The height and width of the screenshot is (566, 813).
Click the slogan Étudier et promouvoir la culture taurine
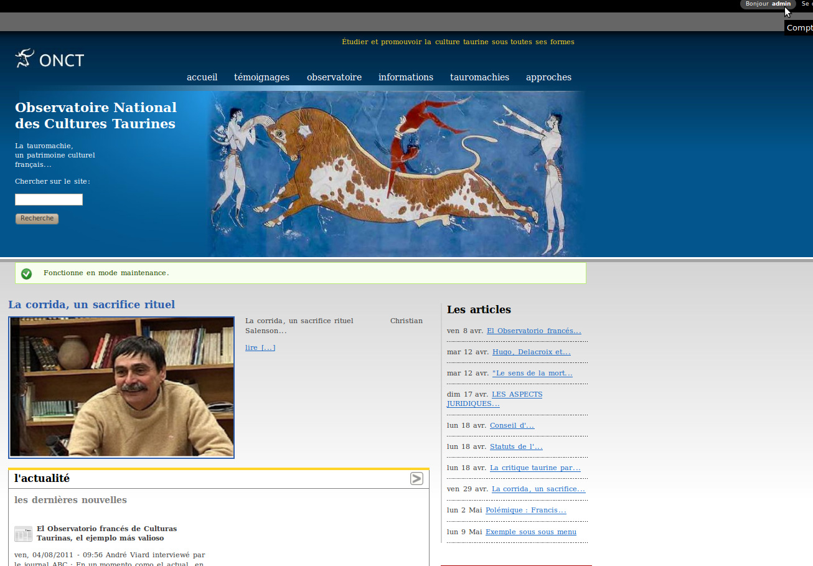(x=458, y=42)
